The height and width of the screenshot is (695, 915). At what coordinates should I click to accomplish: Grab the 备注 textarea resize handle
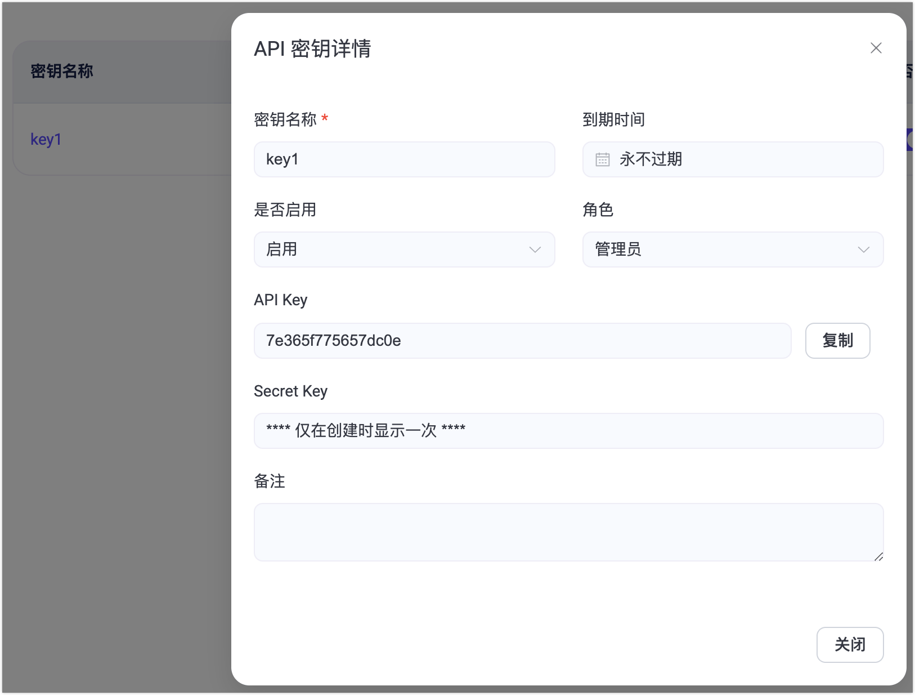coord(878,556)
